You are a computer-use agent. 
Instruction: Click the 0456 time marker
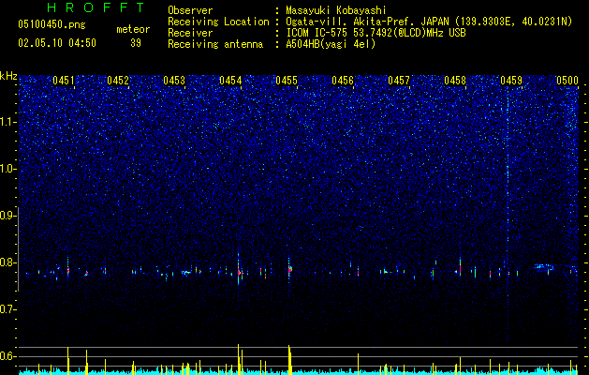(x=343, y=81)
